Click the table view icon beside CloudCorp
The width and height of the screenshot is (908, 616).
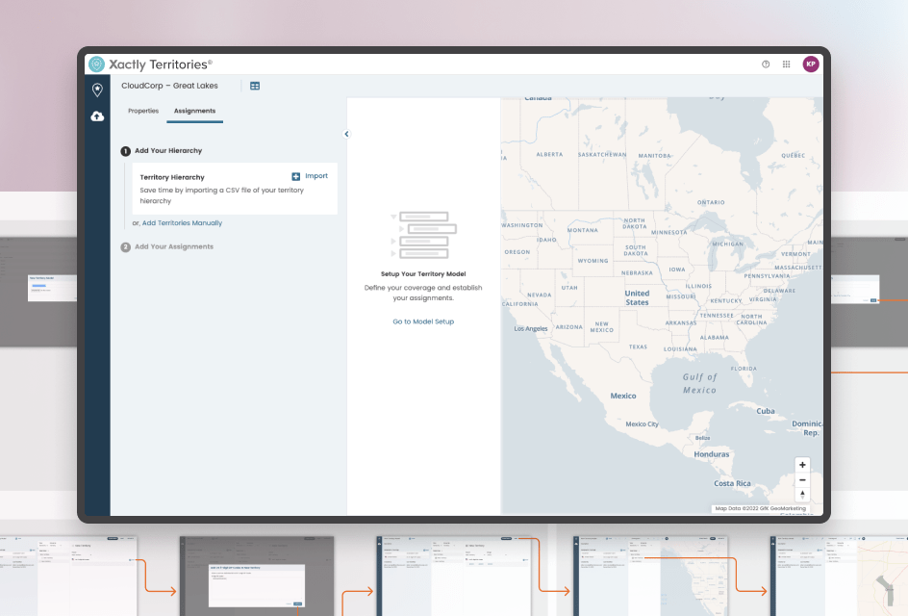point(255,86)
